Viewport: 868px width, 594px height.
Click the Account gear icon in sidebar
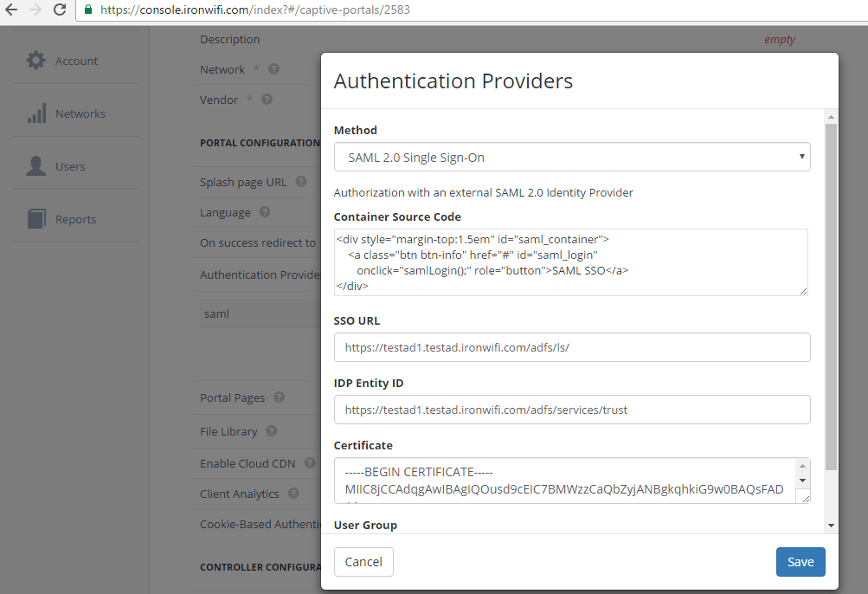[35, 61]
